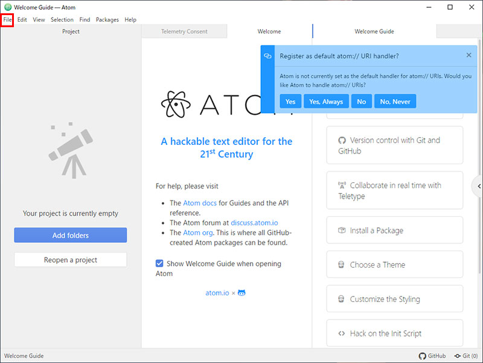
Task: Open the Atom org link
Action: point(198,233)
